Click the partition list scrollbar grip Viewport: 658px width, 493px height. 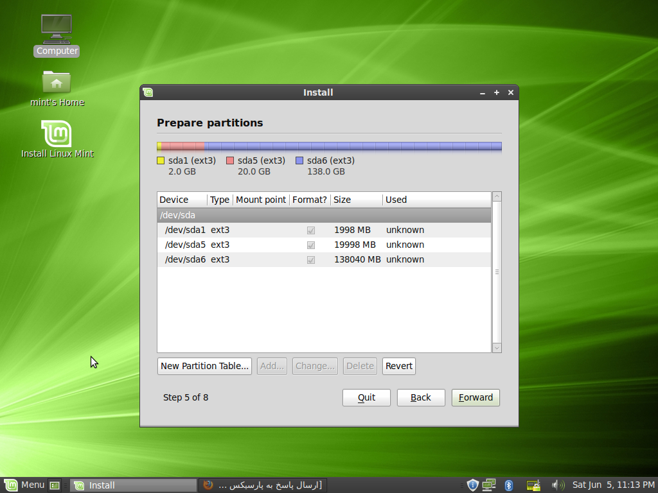(x=497, y=272)
